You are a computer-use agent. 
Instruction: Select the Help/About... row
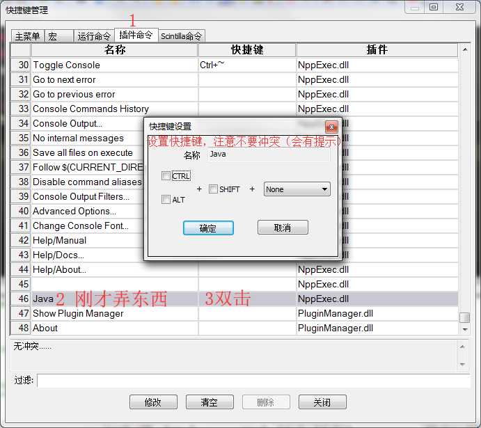[235, 270]
